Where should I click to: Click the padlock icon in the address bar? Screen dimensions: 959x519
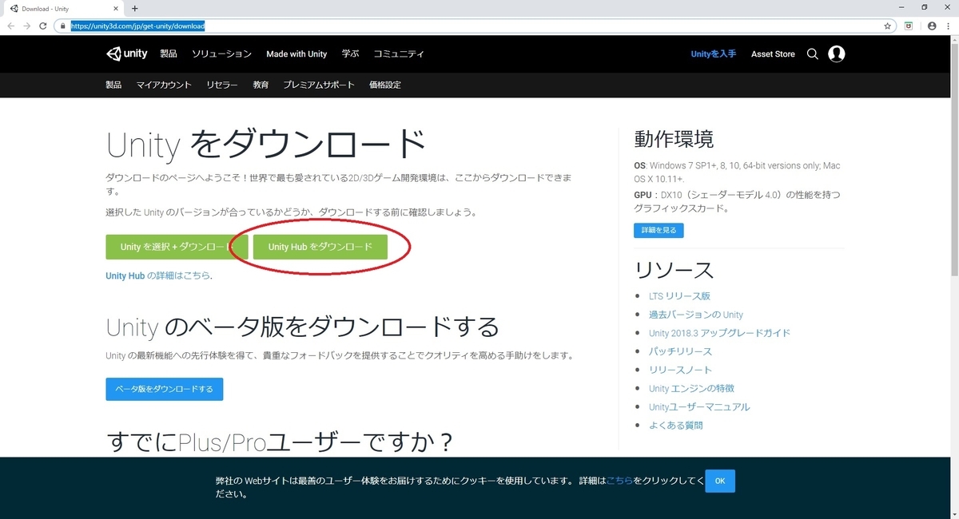pyautogui.click(x=62, y=26)
